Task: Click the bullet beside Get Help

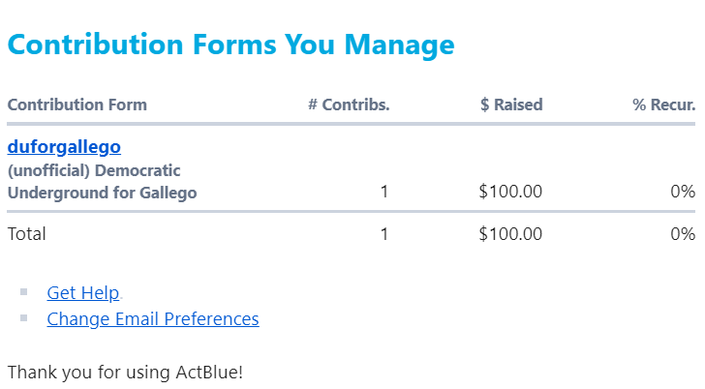Action: tap(24, 290)
